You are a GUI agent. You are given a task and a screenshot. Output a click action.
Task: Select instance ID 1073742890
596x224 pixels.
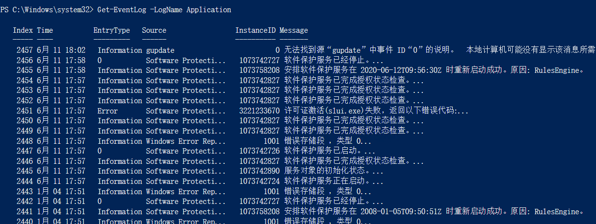coord(259,172)
